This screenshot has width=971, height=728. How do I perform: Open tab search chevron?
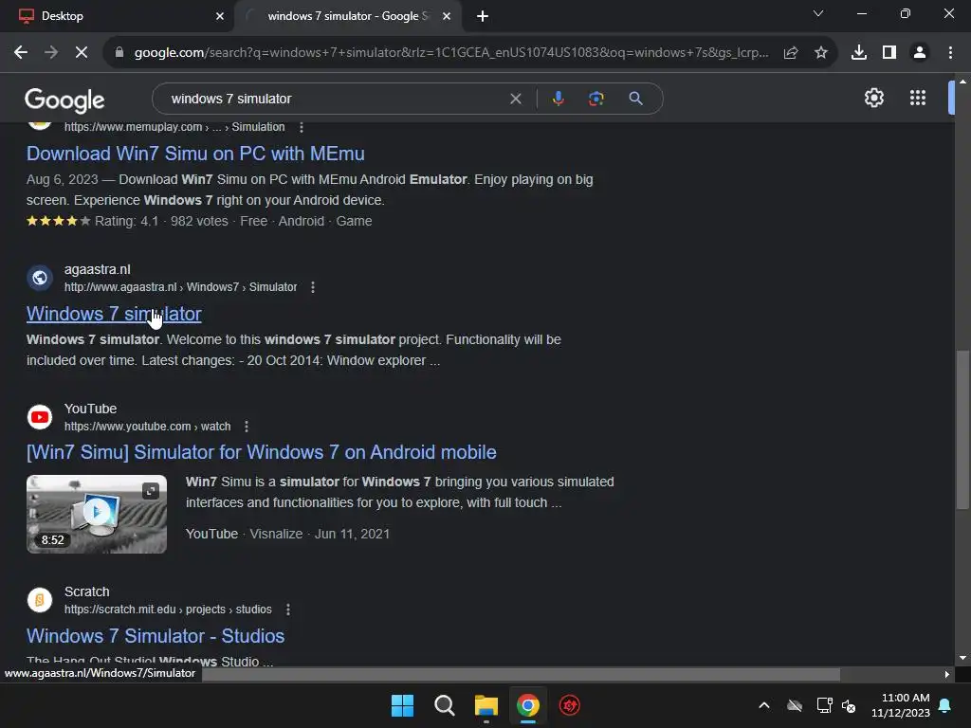[x=818, y=13]
